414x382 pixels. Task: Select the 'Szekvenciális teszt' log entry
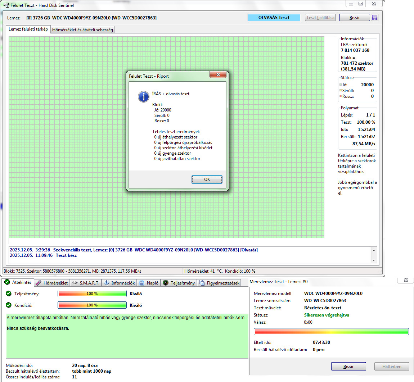click(134, 250)
